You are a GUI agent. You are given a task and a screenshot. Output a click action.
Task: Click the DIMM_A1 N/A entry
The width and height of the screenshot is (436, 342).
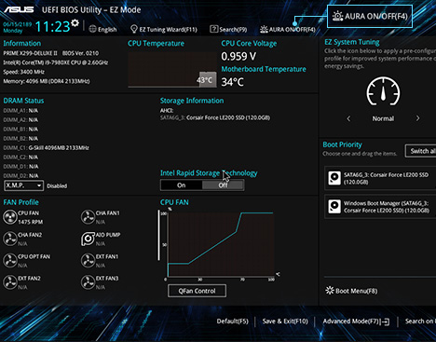[20, 111]
